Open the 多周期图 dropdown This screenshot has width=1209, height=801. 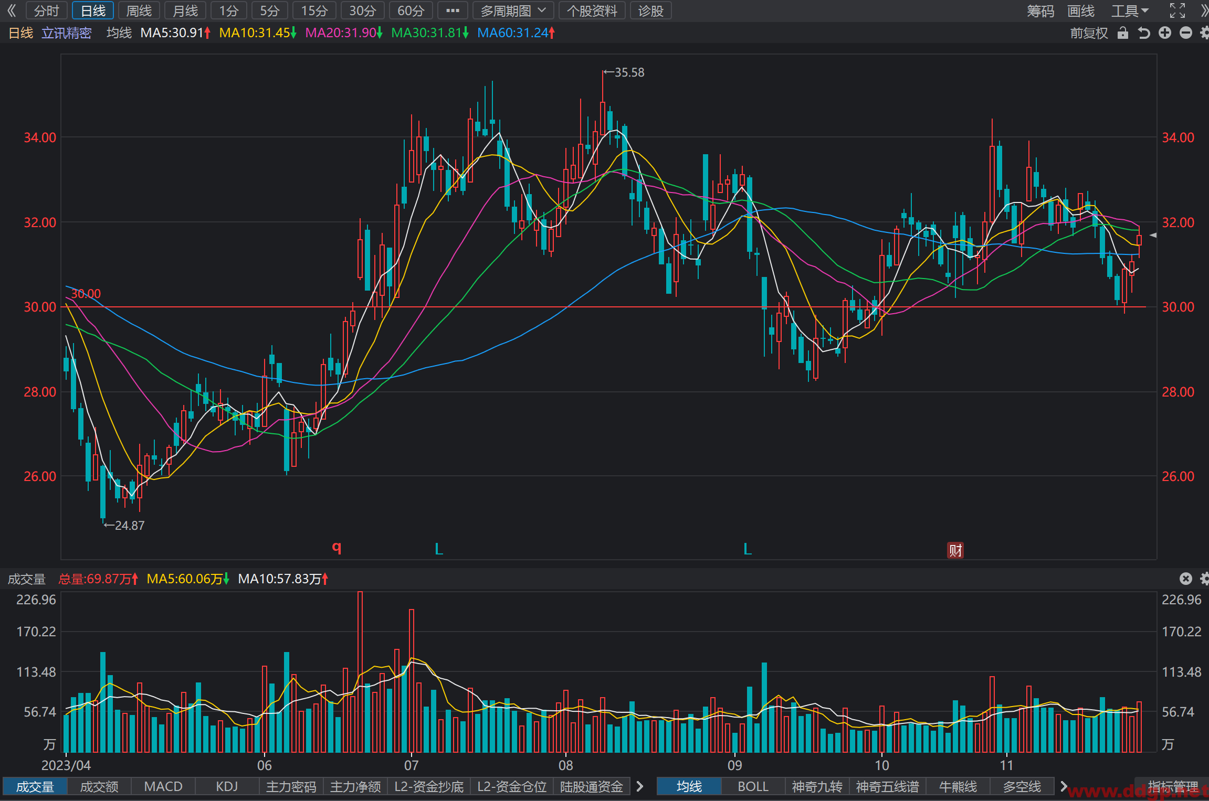[x=513, y=10]
